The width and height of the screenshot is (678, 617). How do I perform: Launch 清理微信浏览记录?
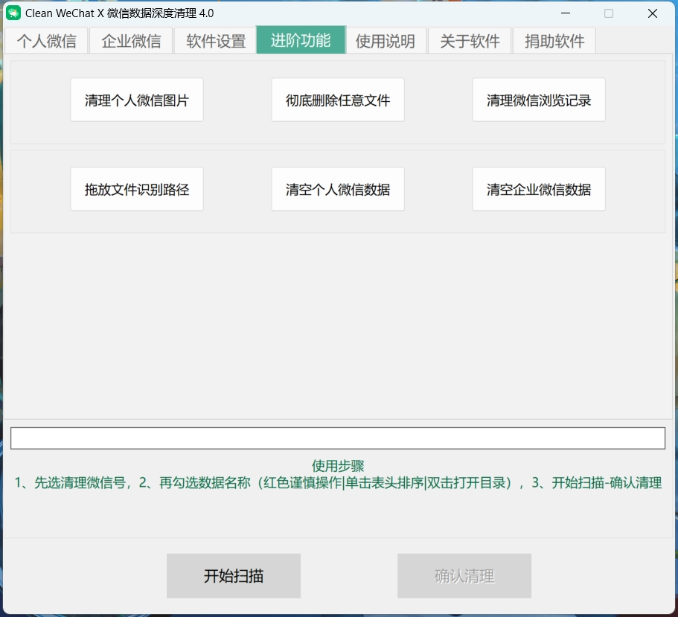539,100
